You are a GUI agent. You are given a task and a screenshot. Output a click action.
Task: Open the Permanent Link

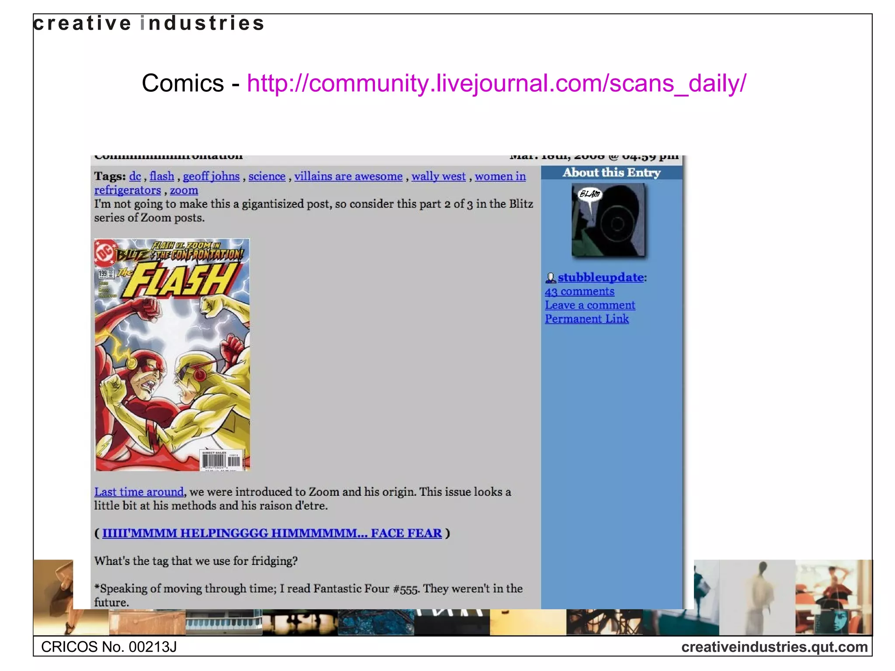coord(586,319)
